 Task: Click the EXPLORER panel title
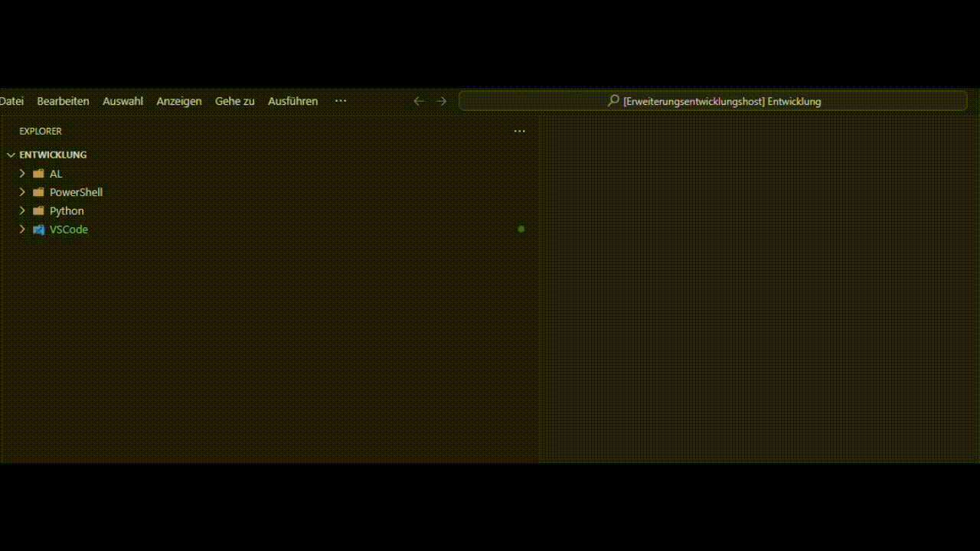41,131
